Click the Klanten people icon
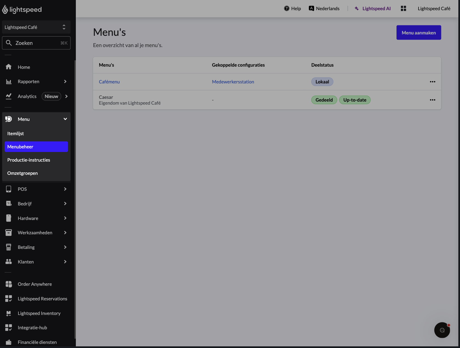 tap(9, 262)
